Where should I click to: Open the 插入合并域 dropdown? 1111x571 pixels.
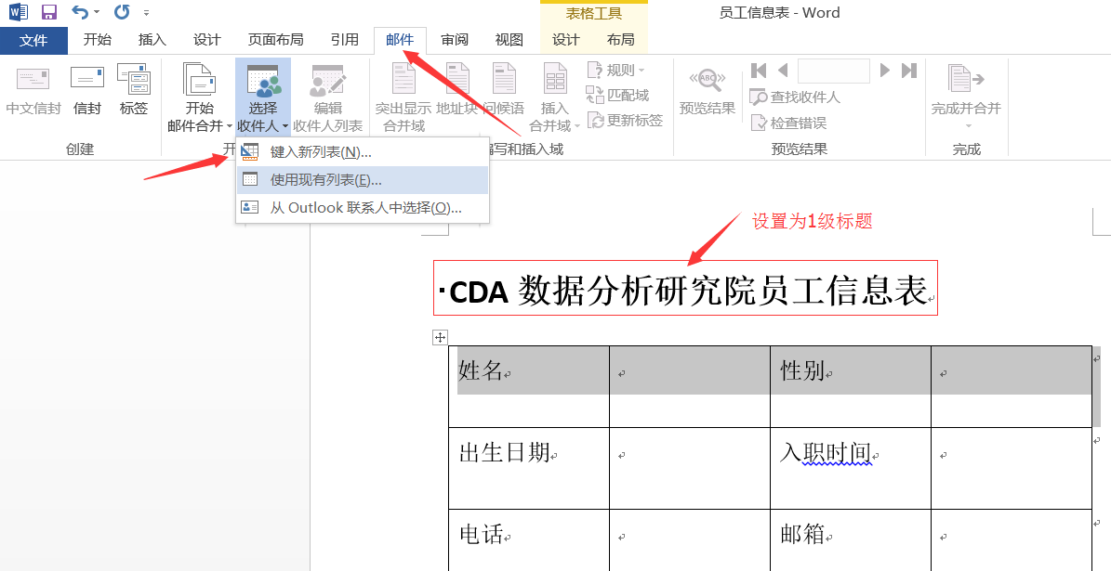point(555,97)
